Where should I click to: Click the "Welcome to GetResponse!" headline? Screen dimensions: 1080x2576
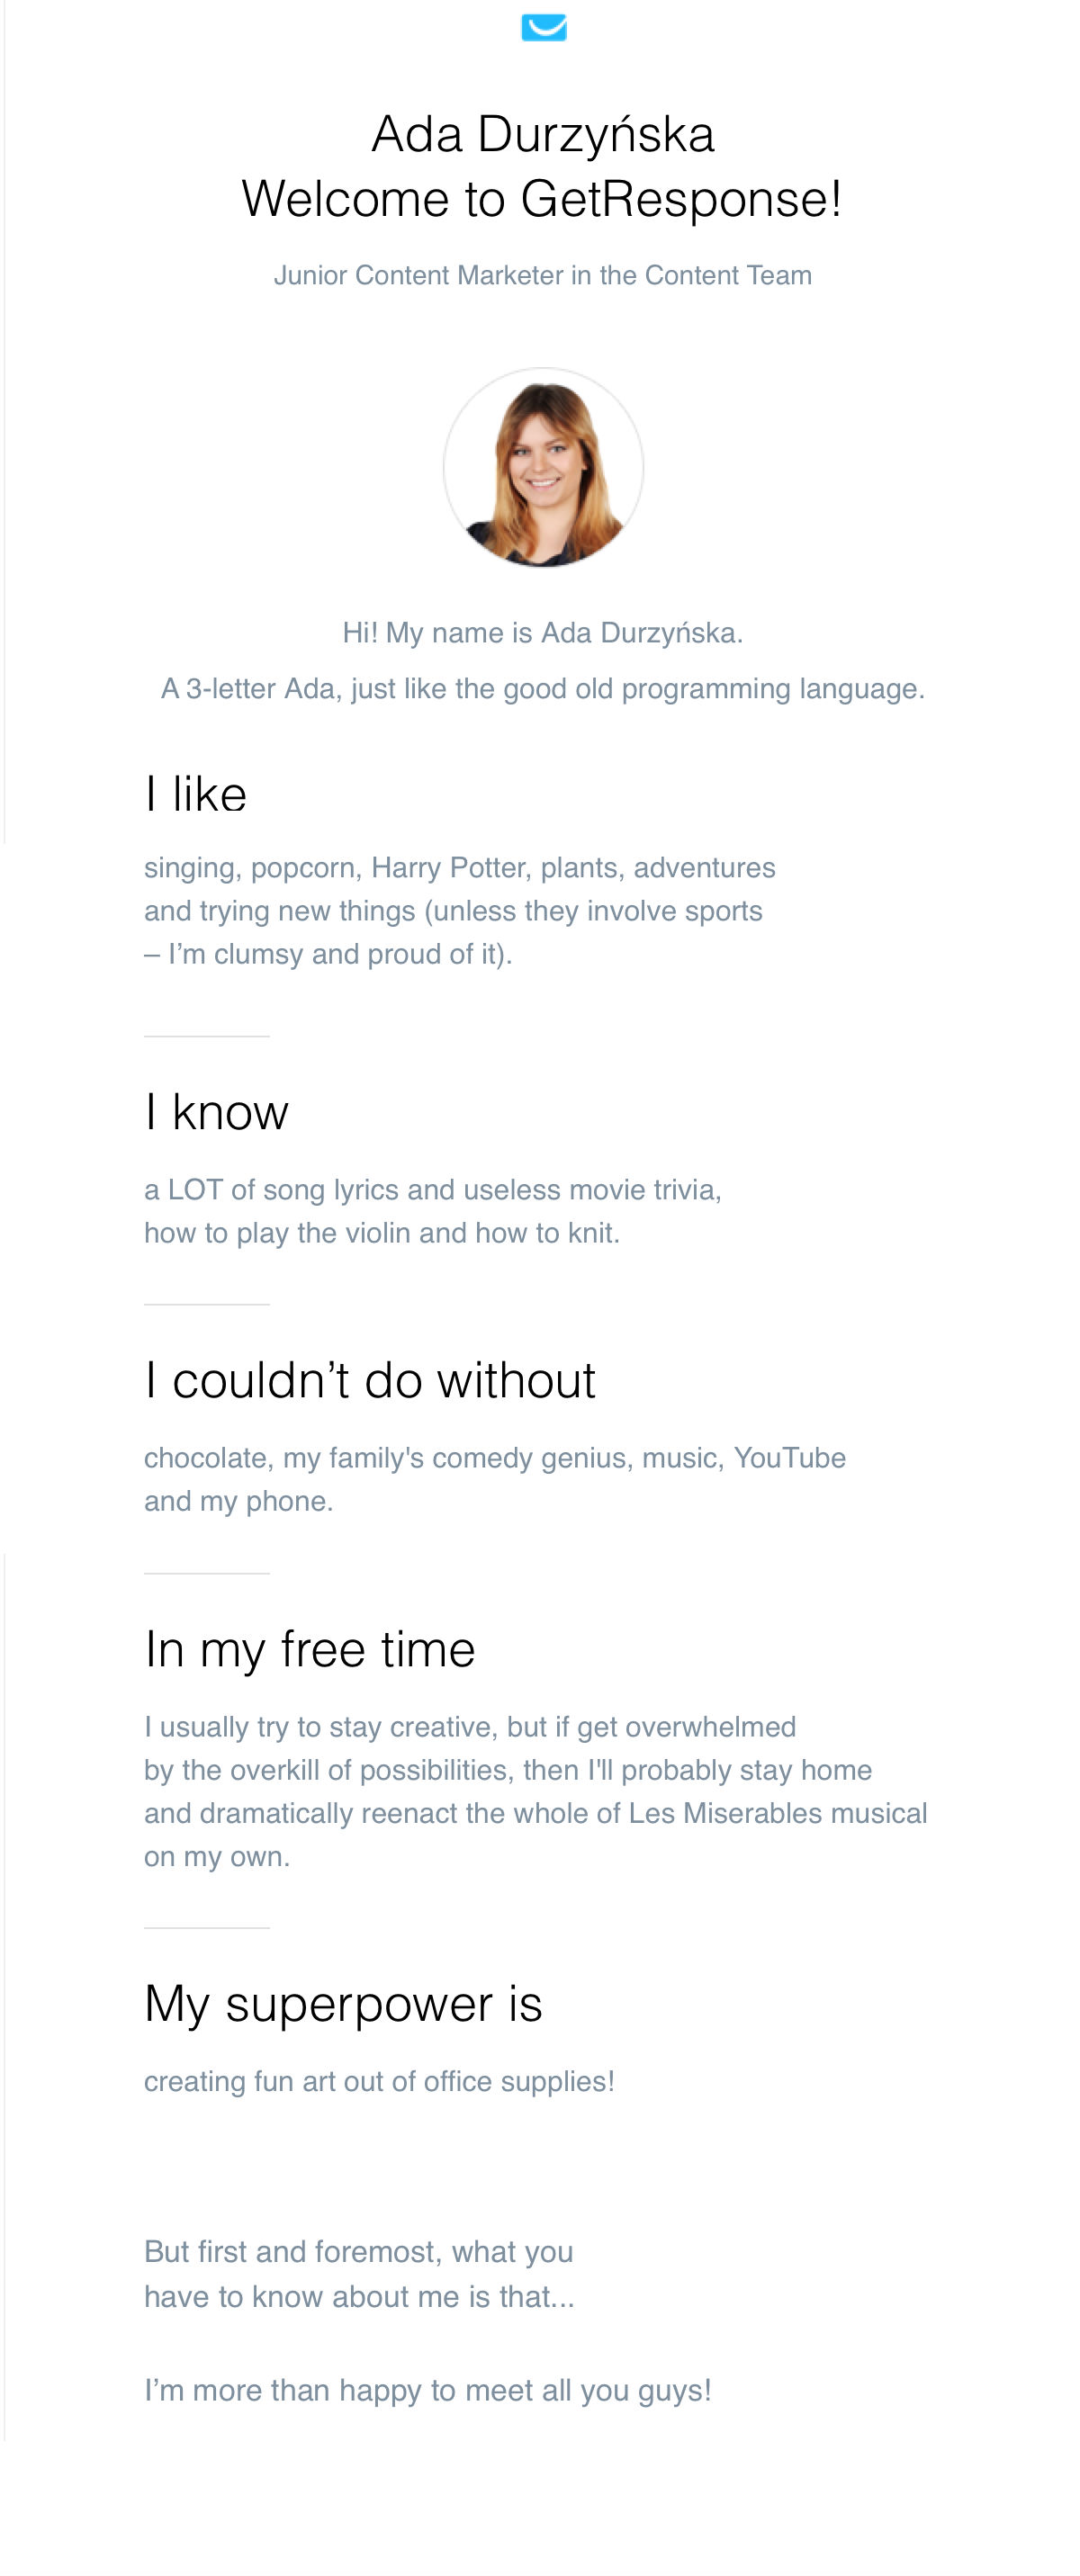tap(542, 198)
